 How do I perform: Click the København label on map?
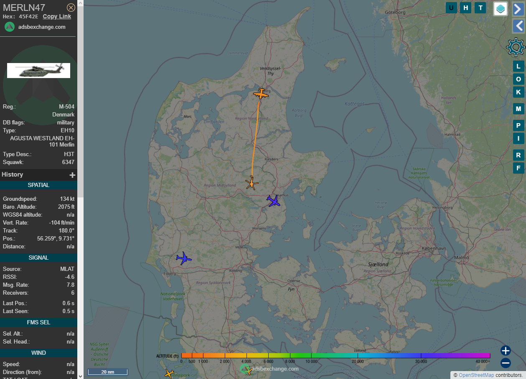433,248
